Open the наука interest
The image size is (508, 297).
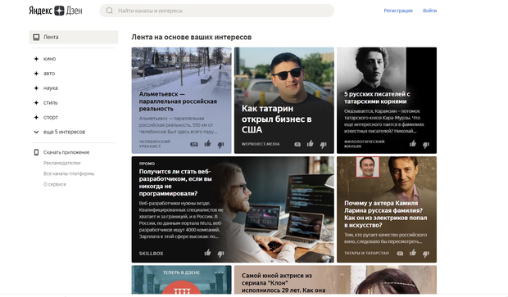(x=51, y=88)
